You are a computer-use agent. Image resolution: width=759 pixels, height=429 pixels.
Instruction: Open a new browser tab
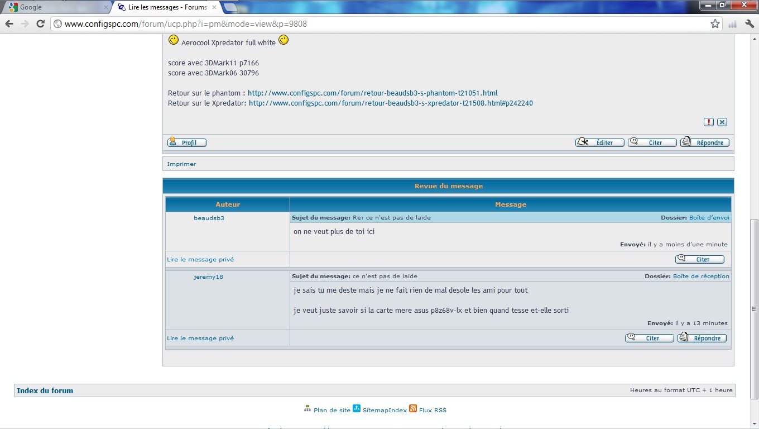pos(230,7)
